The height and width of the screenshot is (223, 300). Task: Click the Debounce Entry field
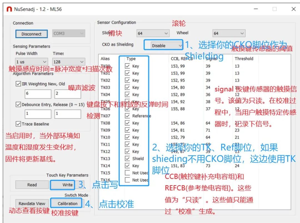[38, 114]
